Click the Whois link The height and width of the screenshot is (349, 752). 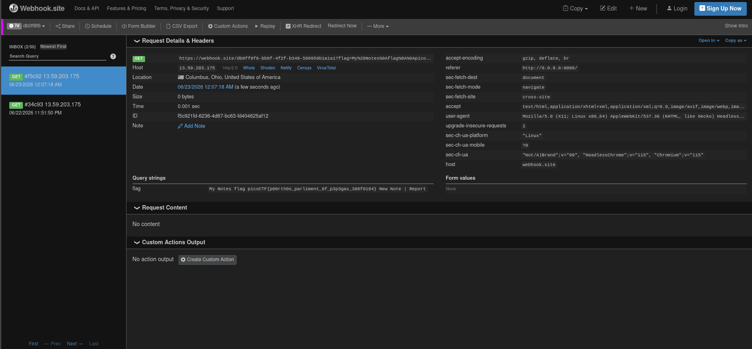click(x=249, y=68)
